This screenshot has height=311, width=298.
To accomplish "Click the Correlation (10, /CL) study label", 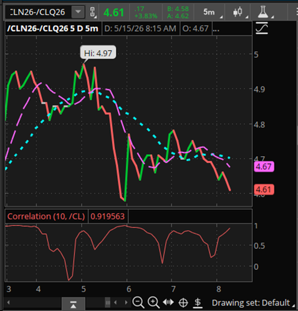I will point(46,216).
